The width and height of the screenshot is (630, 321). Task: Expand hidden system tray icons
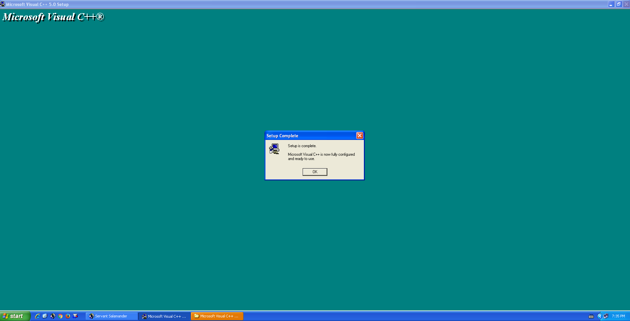599,316
